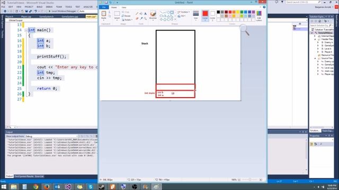Screen dimensions: 339x190
Task: Open Visual Studio DEBUG menu
Action: [49, 7]
